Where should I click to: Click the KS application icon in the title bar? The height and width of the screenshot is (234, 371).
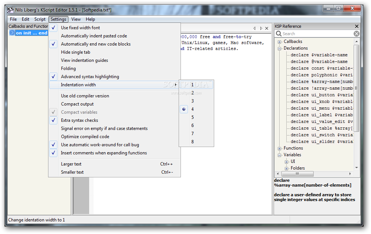pos(10,10)
